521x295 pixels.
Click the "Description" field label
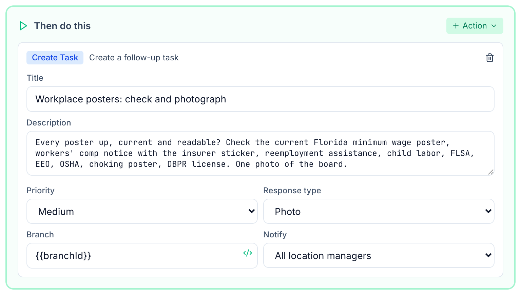[x=49, y=123]
